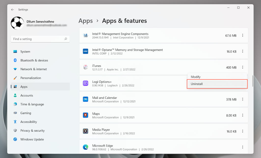Click the Microsoft Edge app icon
Screen dimensions: 261x158
tap(86, 147)
